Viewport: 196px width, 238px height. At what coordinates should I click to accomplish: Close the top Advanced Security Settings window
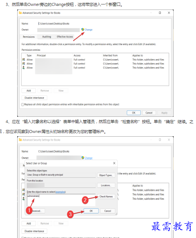tap(169, 13)
